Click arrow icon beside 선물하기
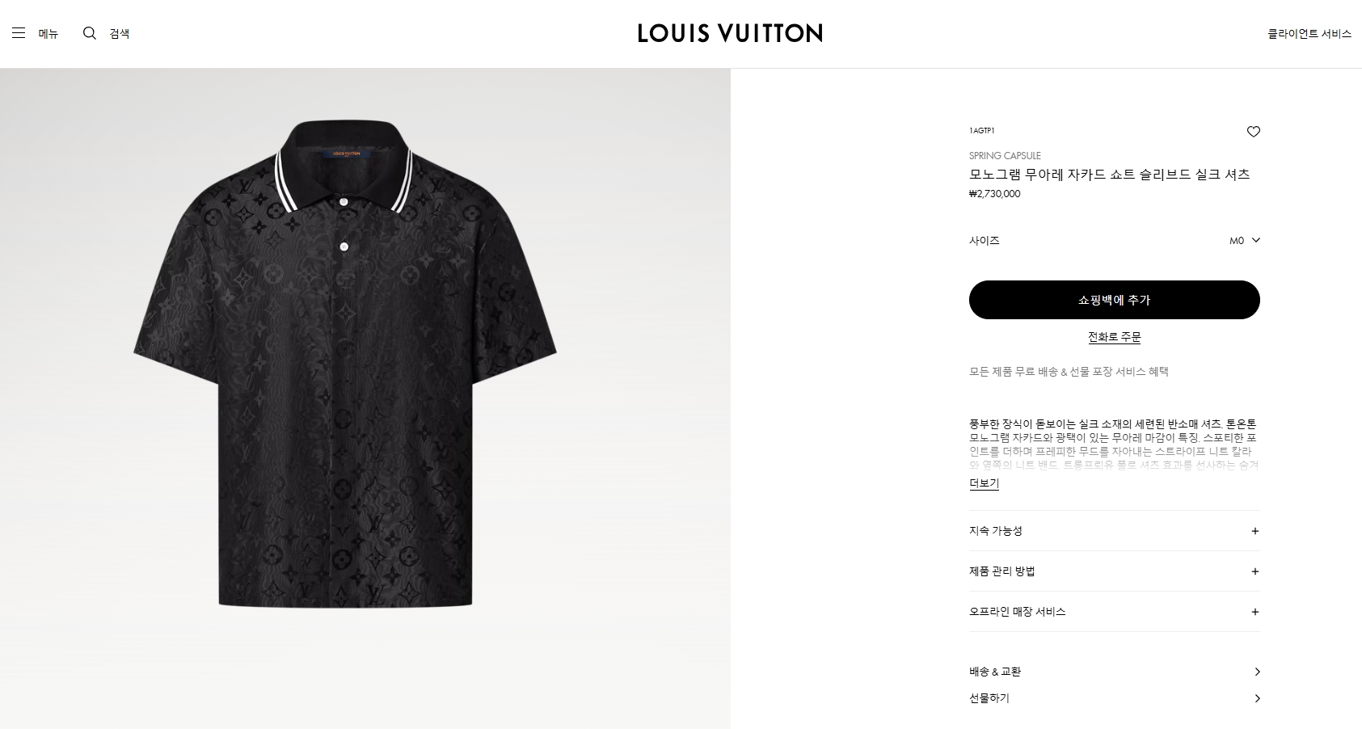The image size is (1362, 729). [1257, 698]
